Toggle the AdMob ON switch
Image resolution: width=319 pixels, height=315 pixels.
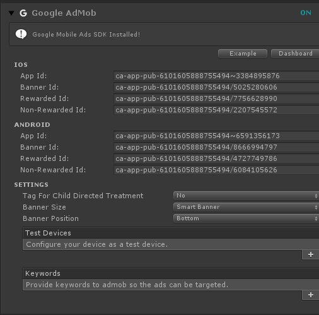coord(306,13)
